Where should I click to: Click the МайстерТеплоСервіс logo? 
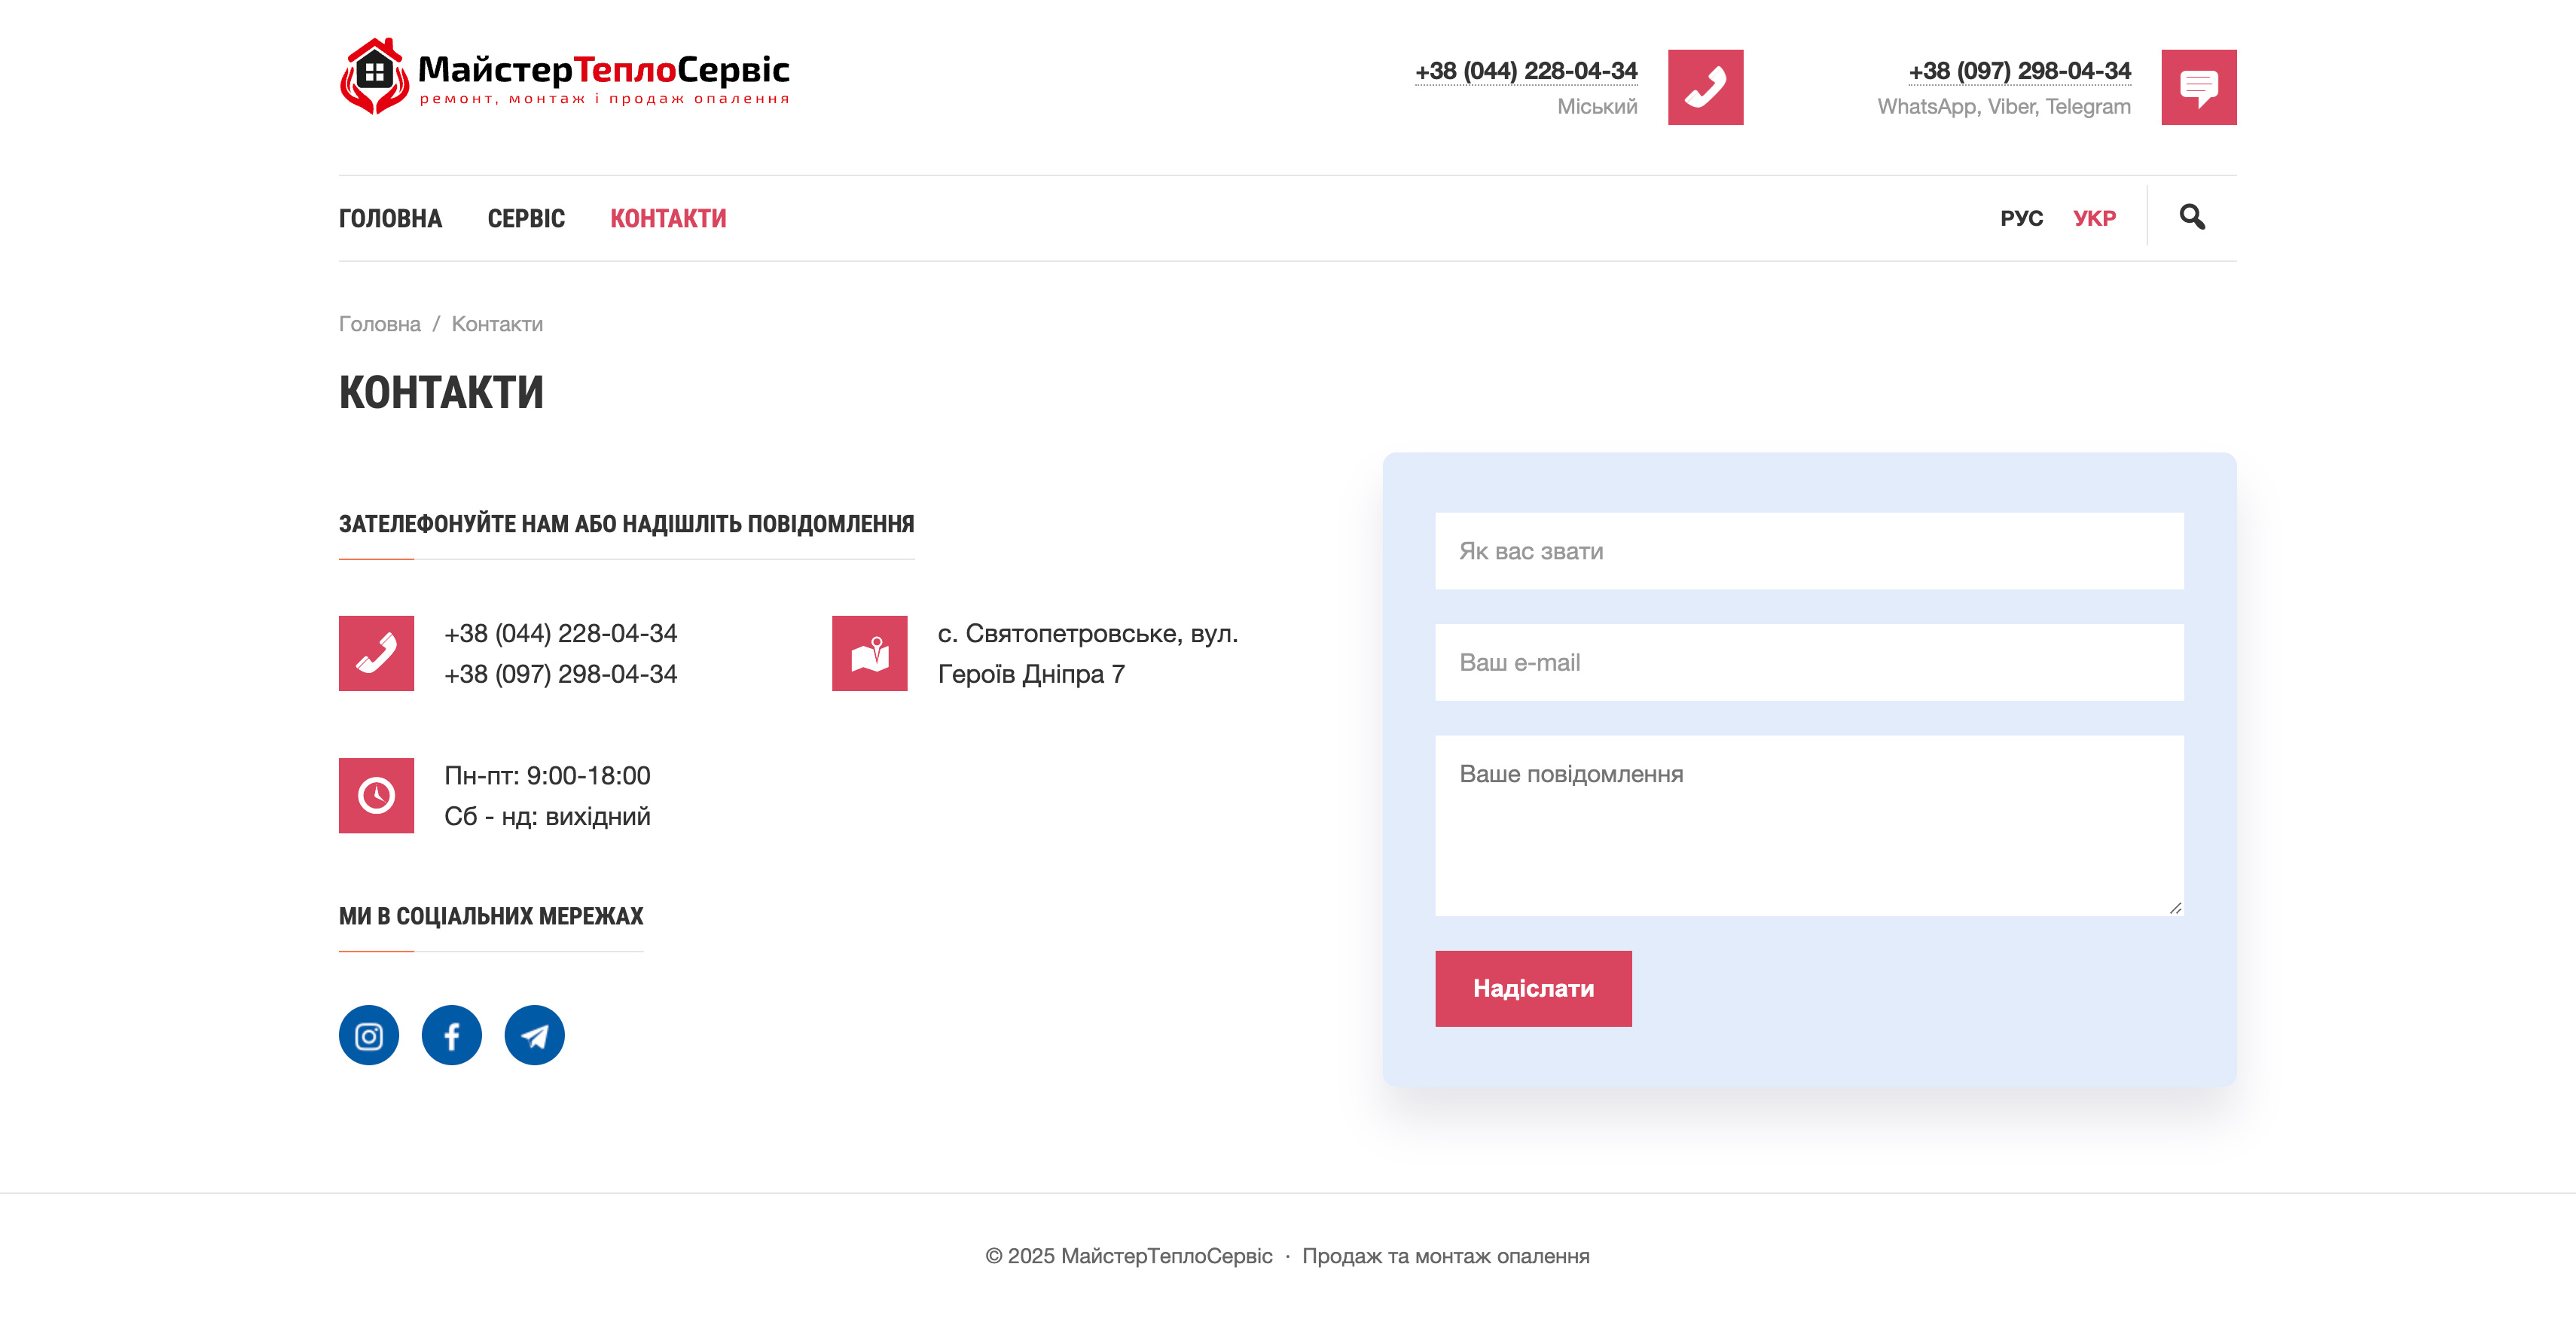click(x=565, y=76)
